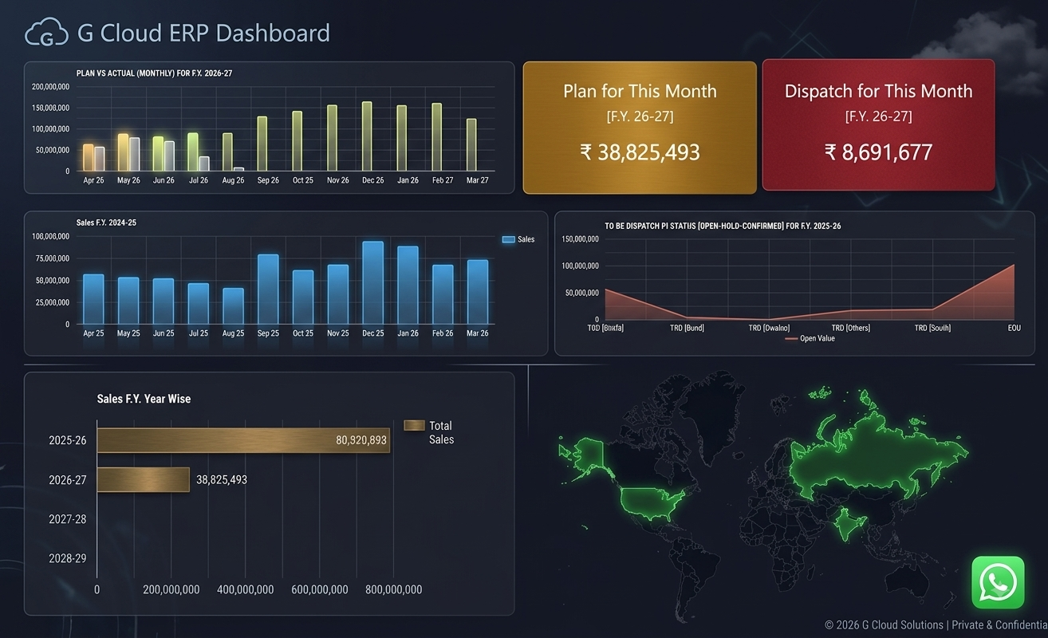This screenshot has width=1048, height=638.
Task: Click the To Be Dispatch PI Status title
Action: (x=723, y=226)
